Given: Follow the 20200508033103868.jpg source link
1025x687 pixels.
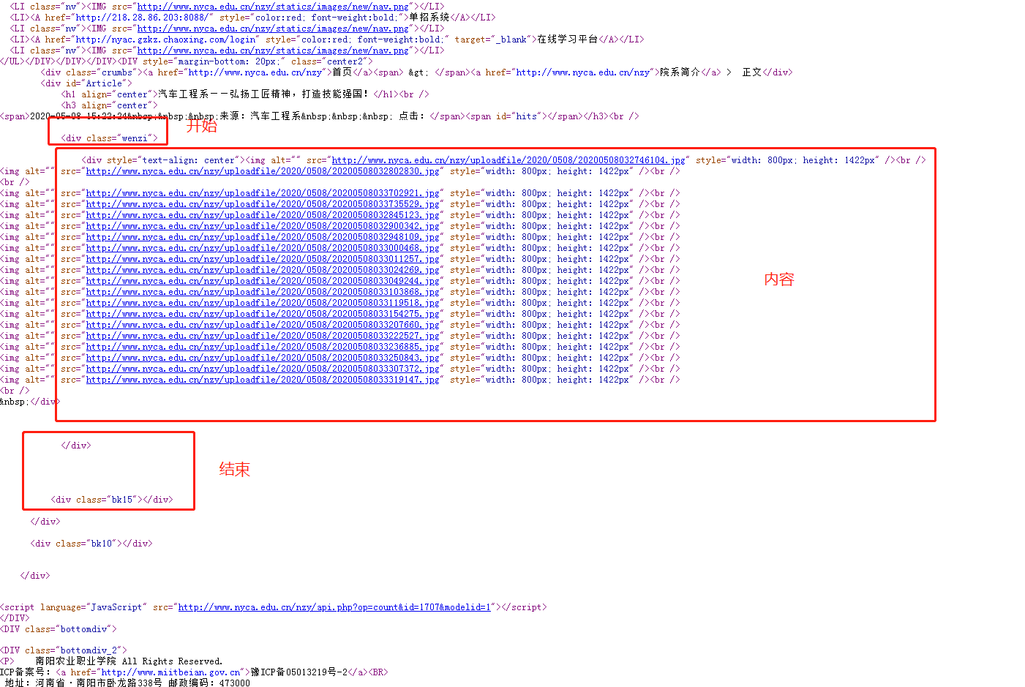Looking at the screenshot, I should tap(263, 292).
